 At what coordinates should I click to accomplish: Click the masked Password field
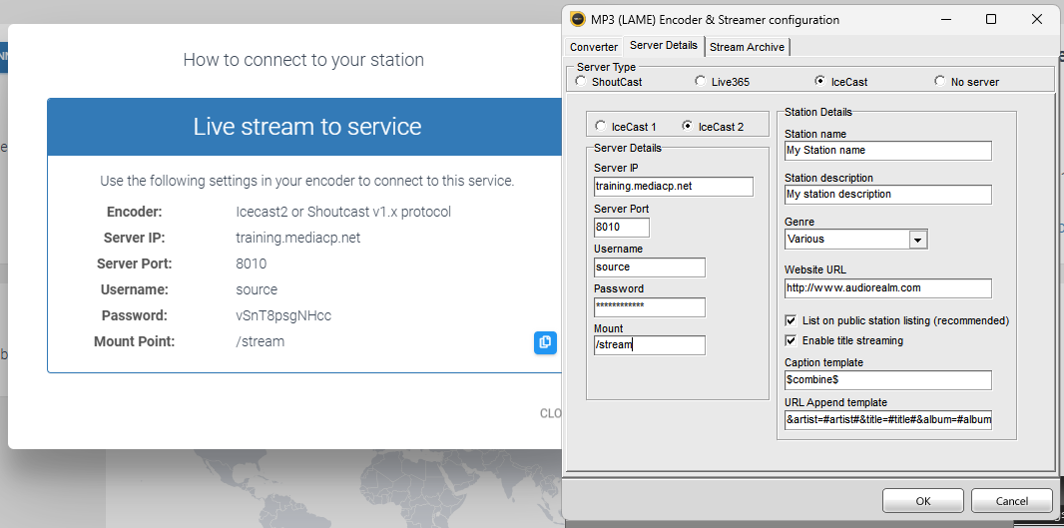click(650, 307)
